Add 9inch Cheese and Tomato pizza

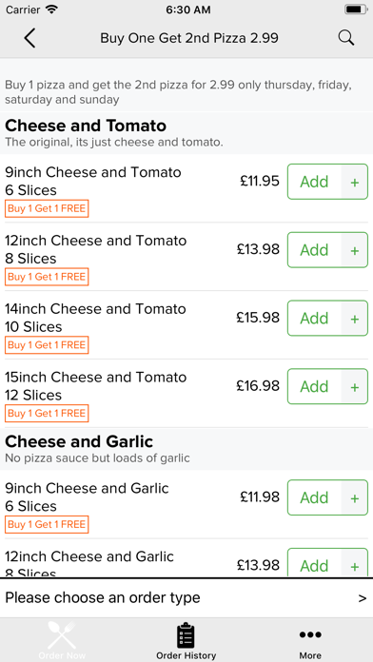pyautogui.click(x=314, y=182)
